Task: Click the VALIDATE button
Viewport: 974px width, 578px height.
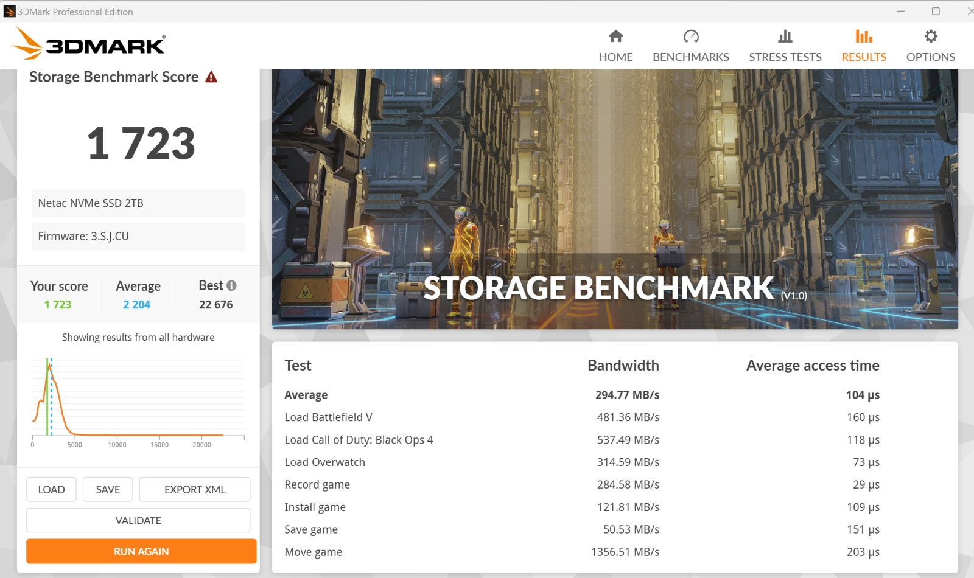Action: pyautogui.click(x=138, y=521)
